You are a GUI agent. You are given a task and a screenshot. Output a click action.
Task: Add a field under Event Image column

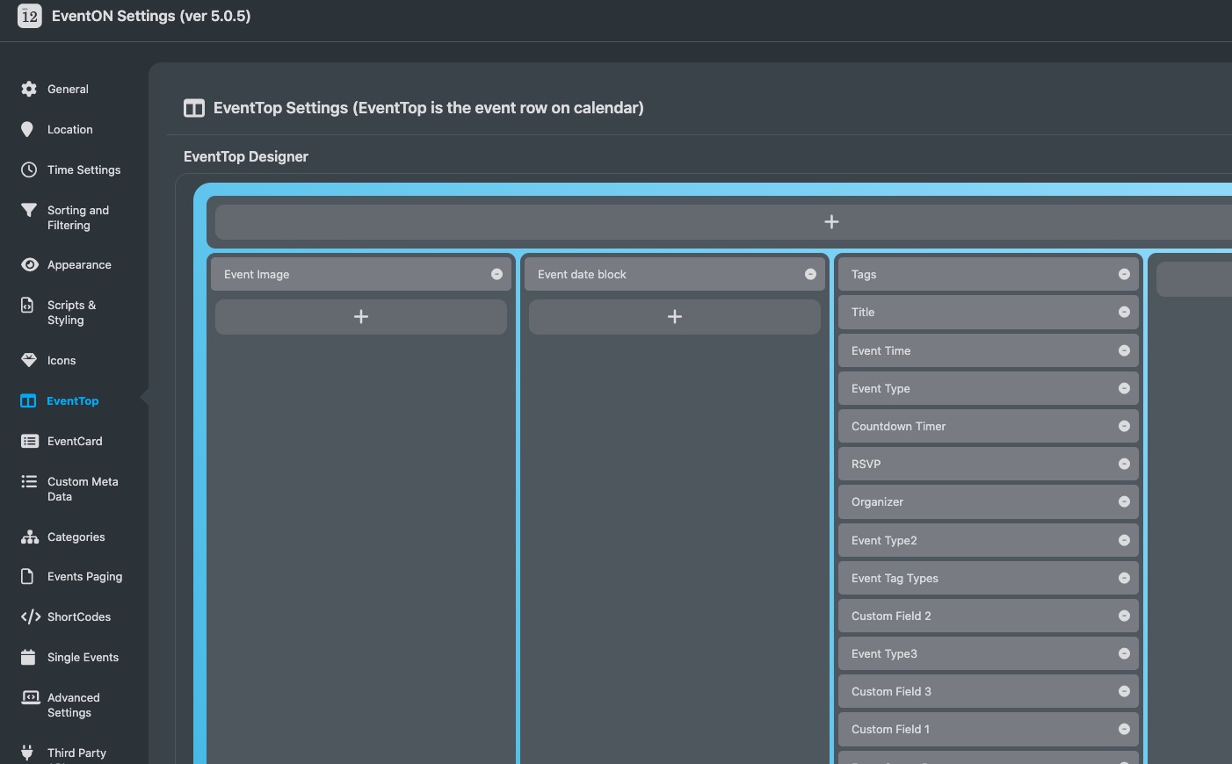360,317
